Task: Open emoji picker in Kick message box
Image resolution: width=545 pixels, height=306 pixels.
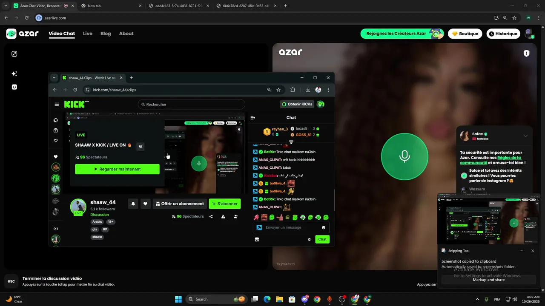Action: tap(324, 227)
